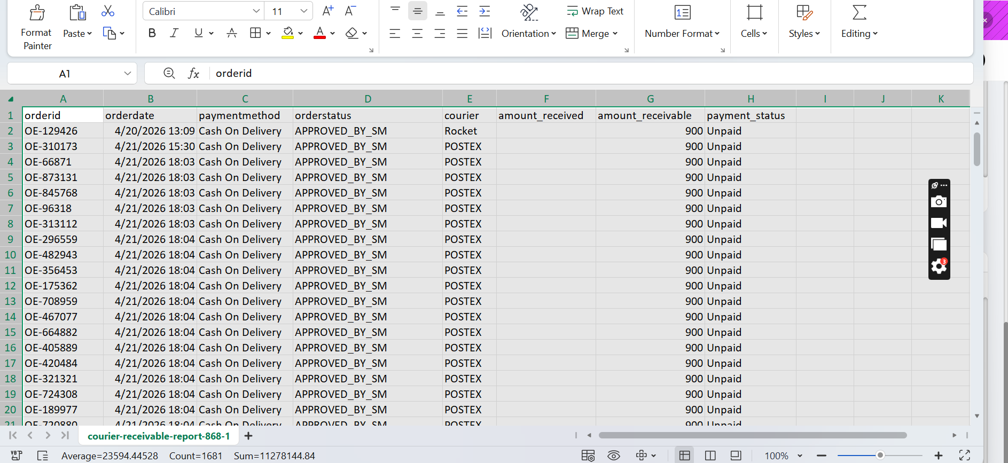Select column H header
The height and width of the screenshot is (463, 1008).
(x=751, y=99)
